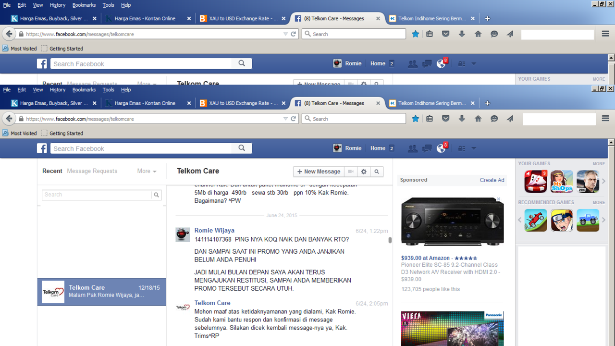This screenshot has width=615, height=346.
Task: Open Getting Started bookmark in the front window
Action: point(62,133)
